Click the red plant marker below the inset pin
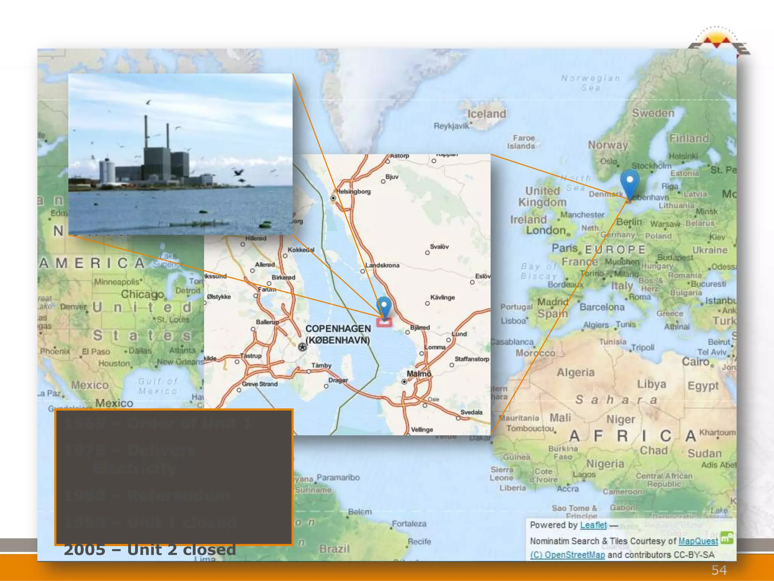This screenshot has width=774, height=581. click(x=384, y=322)
